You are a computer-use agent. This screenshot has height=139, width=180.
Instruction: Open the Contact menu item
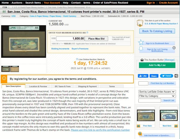[76, 3]
